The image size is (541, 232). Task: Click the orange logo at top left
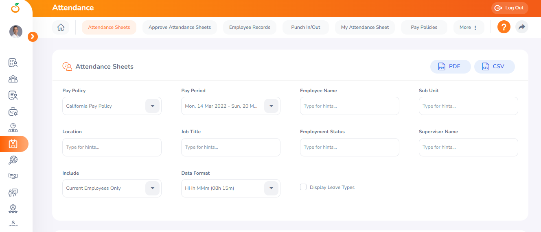pyautogui.click(x=15, y=7)
